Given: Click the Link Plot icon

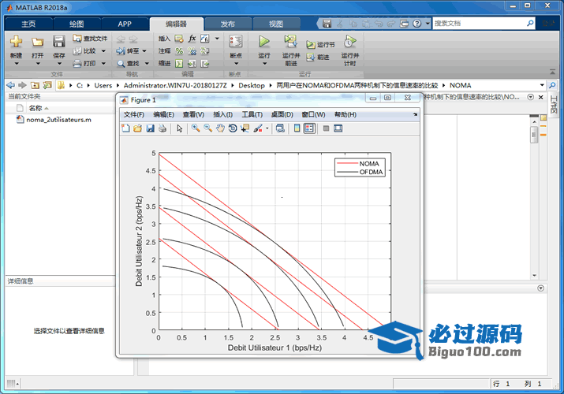Looking at the screenshot, I should click(x=280, y=128).
